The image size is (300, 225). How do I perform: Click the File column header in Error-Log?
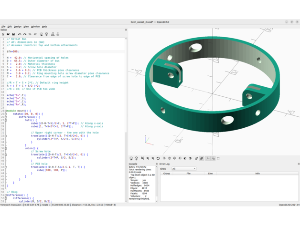tap(188, 174)
